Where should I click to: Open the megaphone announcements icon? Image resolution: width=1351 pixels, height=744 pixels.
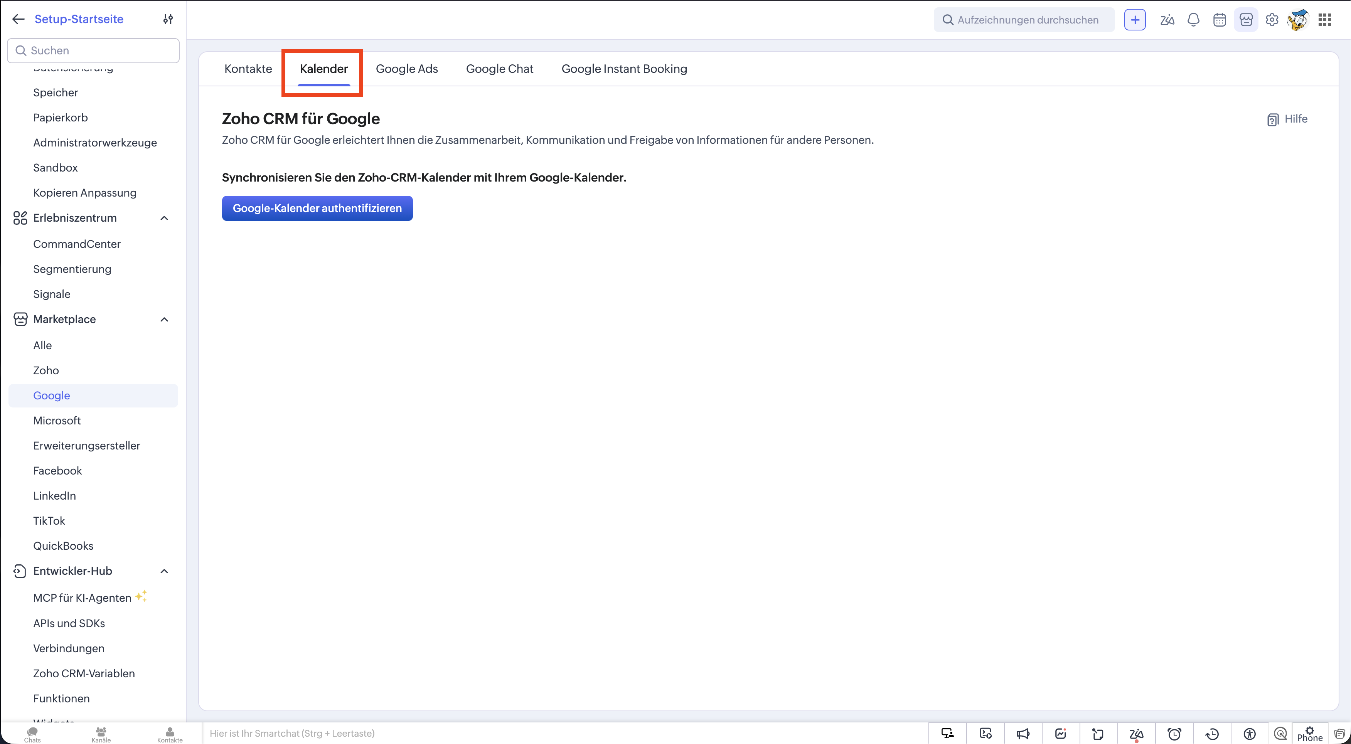coord(1023,734)
